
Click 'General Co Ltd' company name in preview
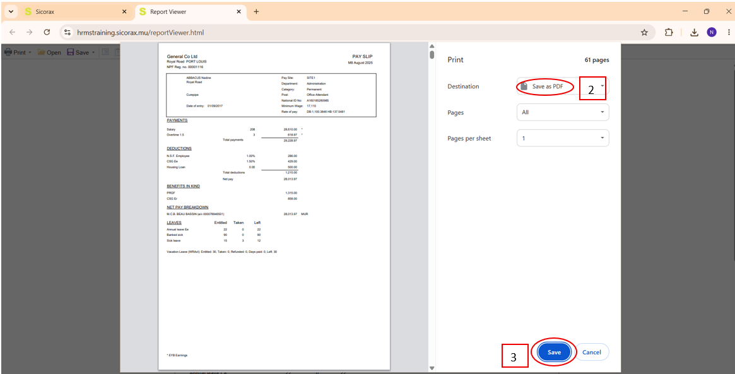(182, 56)
